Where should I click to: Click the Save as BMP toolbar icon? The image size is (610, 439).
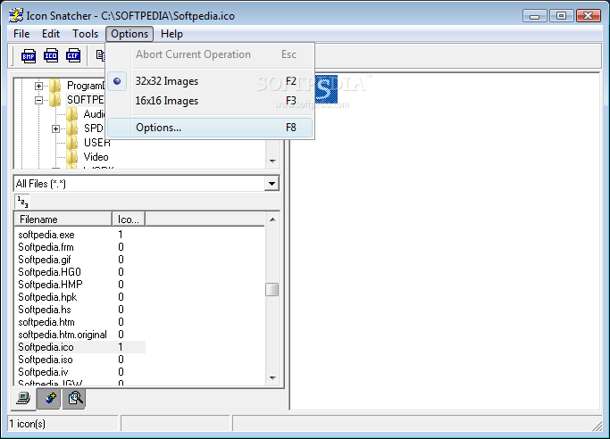29,56
